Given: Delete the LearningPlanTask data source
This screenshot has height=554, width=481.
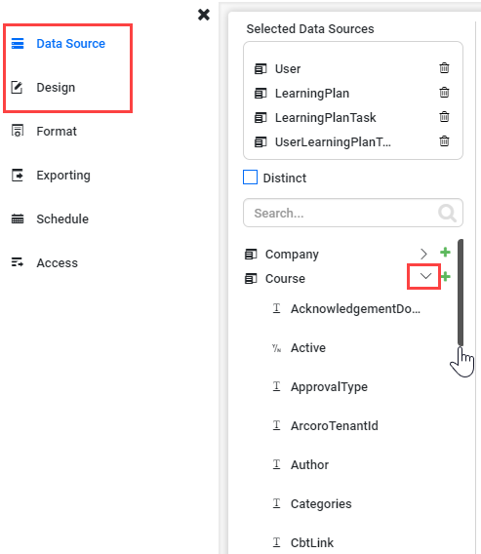Looking at the screenshot, I should tap(444, 117).
